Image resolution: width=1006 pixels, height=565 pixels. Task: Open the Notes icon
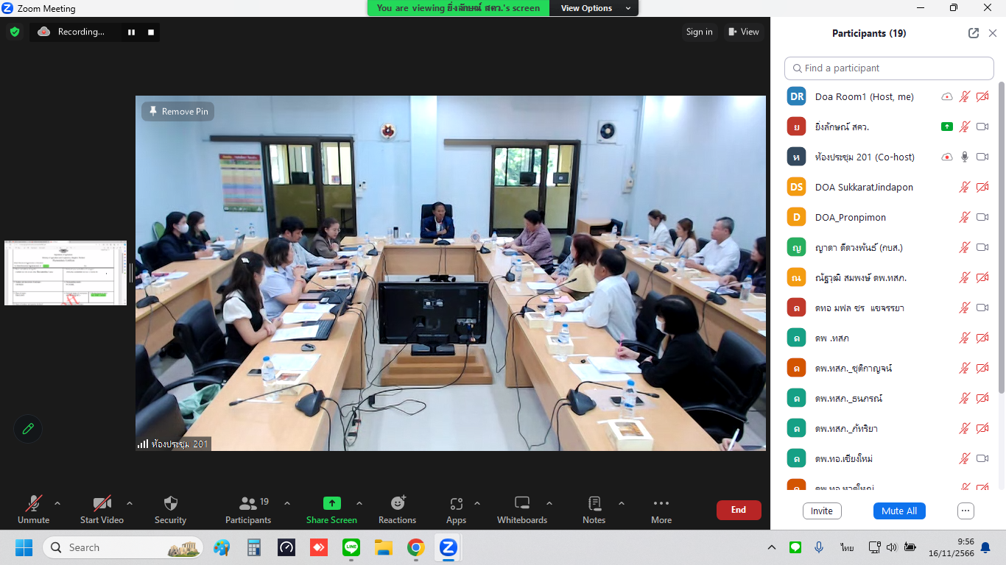coord(594,503)
